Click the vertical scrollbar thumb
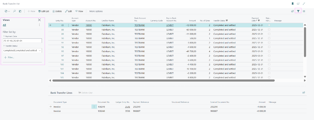 point(305,42)
